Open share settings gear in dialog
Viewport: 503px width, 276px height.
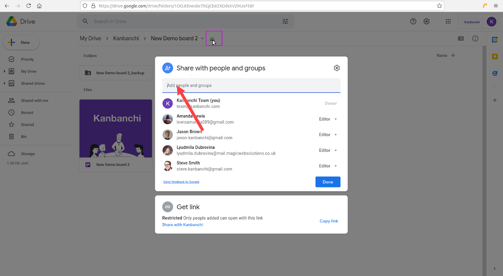[337, 68]
